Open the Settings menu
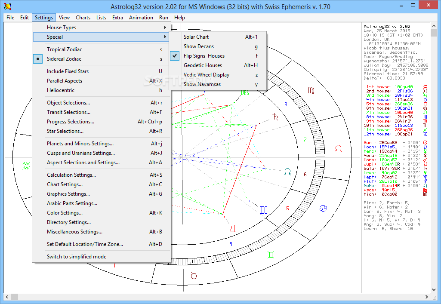 tap(44, 18)
